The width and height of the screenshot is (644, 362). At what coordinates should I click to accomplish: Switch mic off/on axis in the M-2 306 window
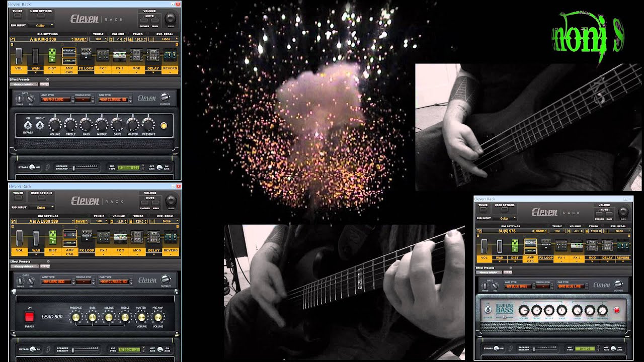(x=159, y=167)
